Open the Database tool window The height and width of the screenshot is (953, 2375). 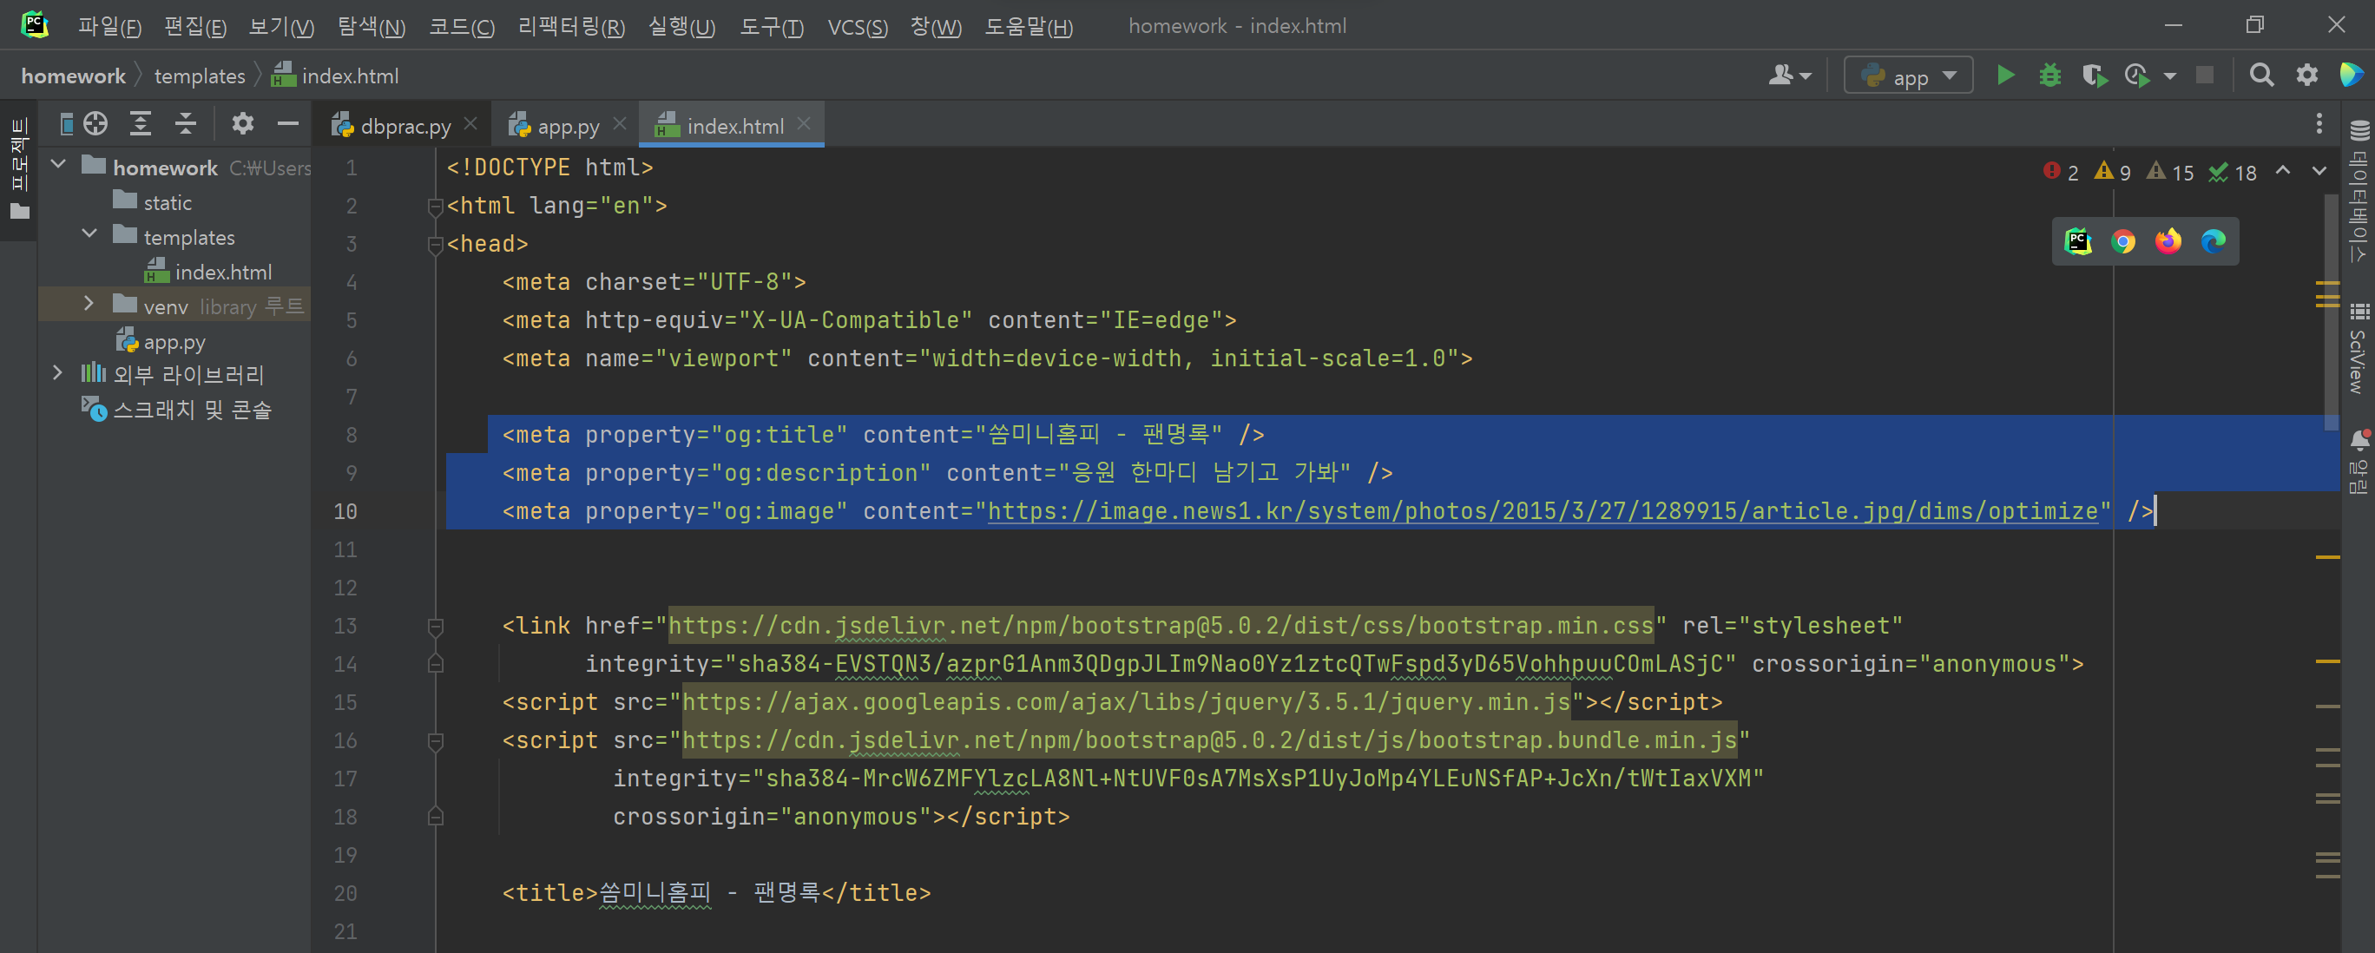(2359, 194)
